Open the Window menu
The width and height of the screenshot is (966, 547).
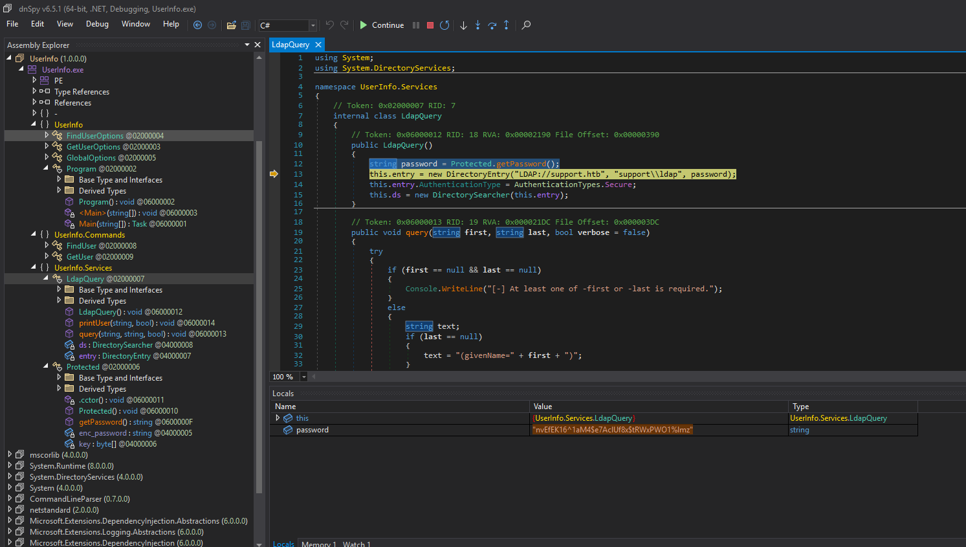pyautogui.click(x=136, y=24)
